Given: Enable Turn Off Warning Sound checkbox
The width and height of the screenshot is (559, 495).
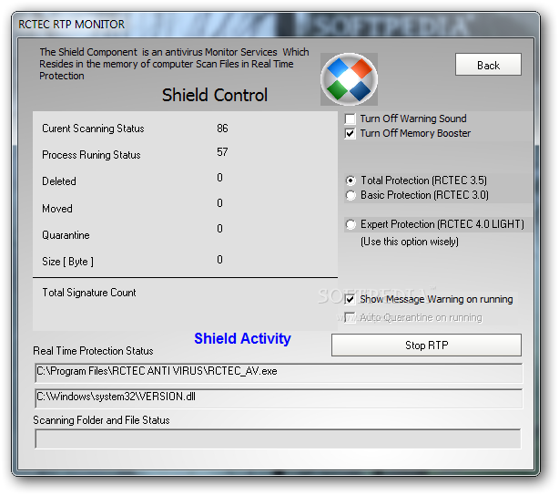Looking at the screenshot, I should 351,119.
